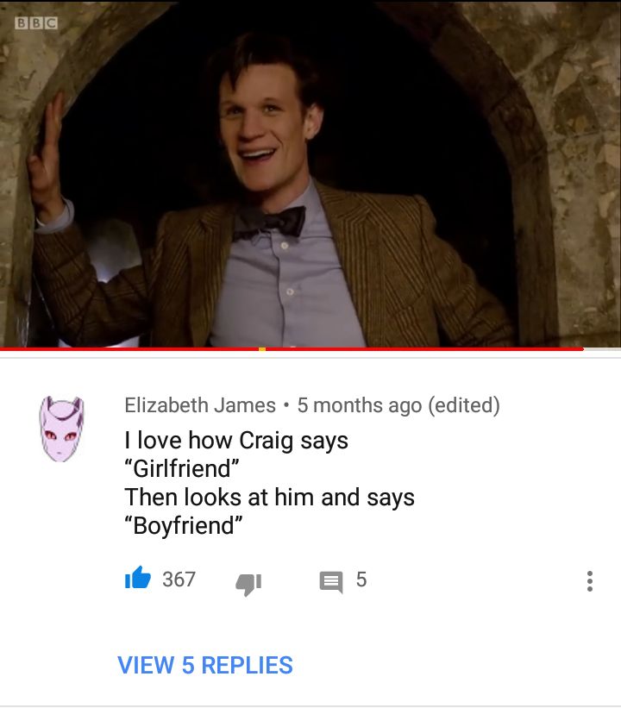This screenshot has height=708, width=621.
Task: Dislike the comment with thumbs down icon
Action: coord(248,585)
